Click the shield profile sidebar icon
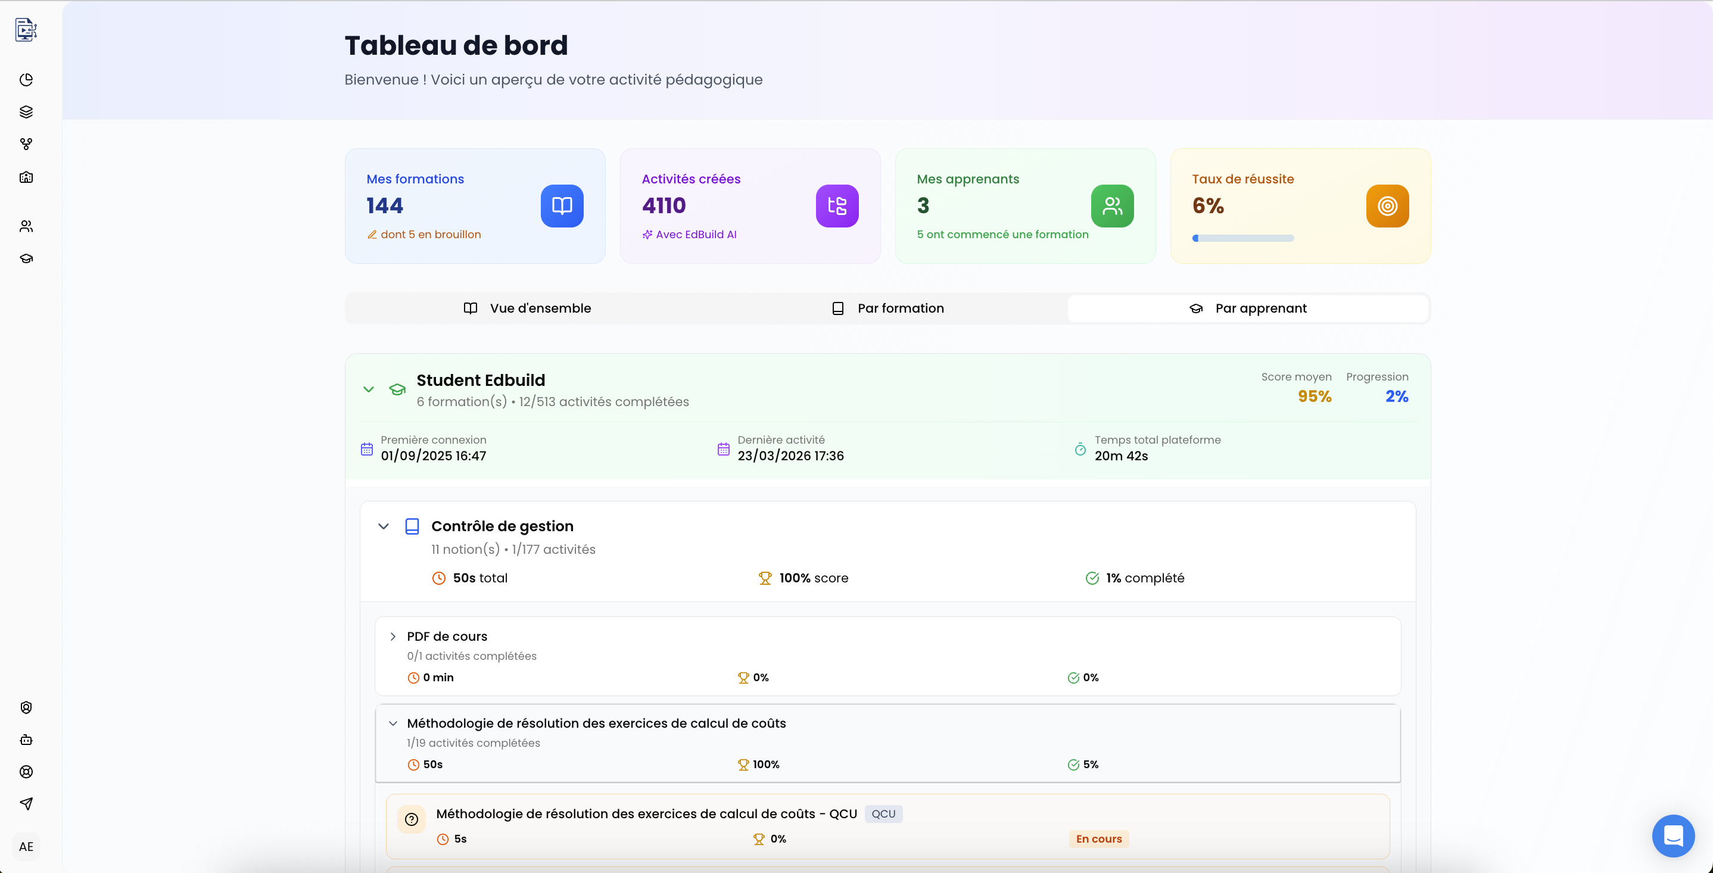 point(26,707)
